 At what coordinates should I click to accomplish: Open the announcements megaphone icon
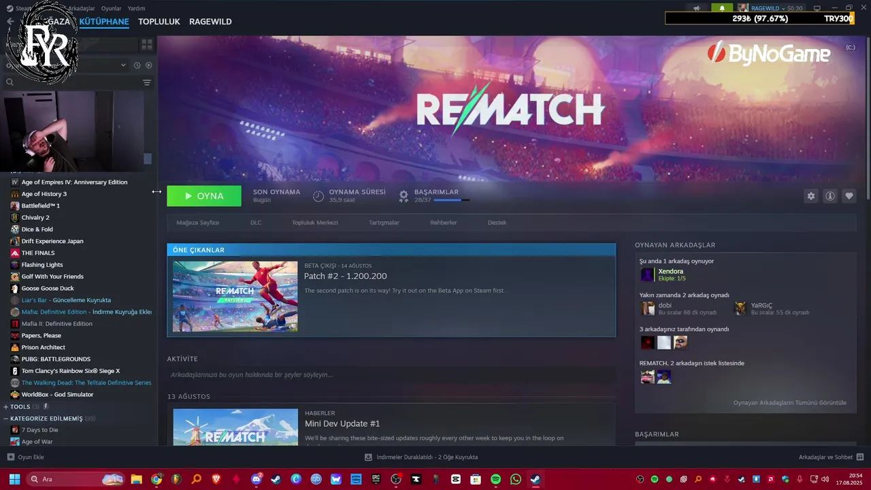[696, 8]
